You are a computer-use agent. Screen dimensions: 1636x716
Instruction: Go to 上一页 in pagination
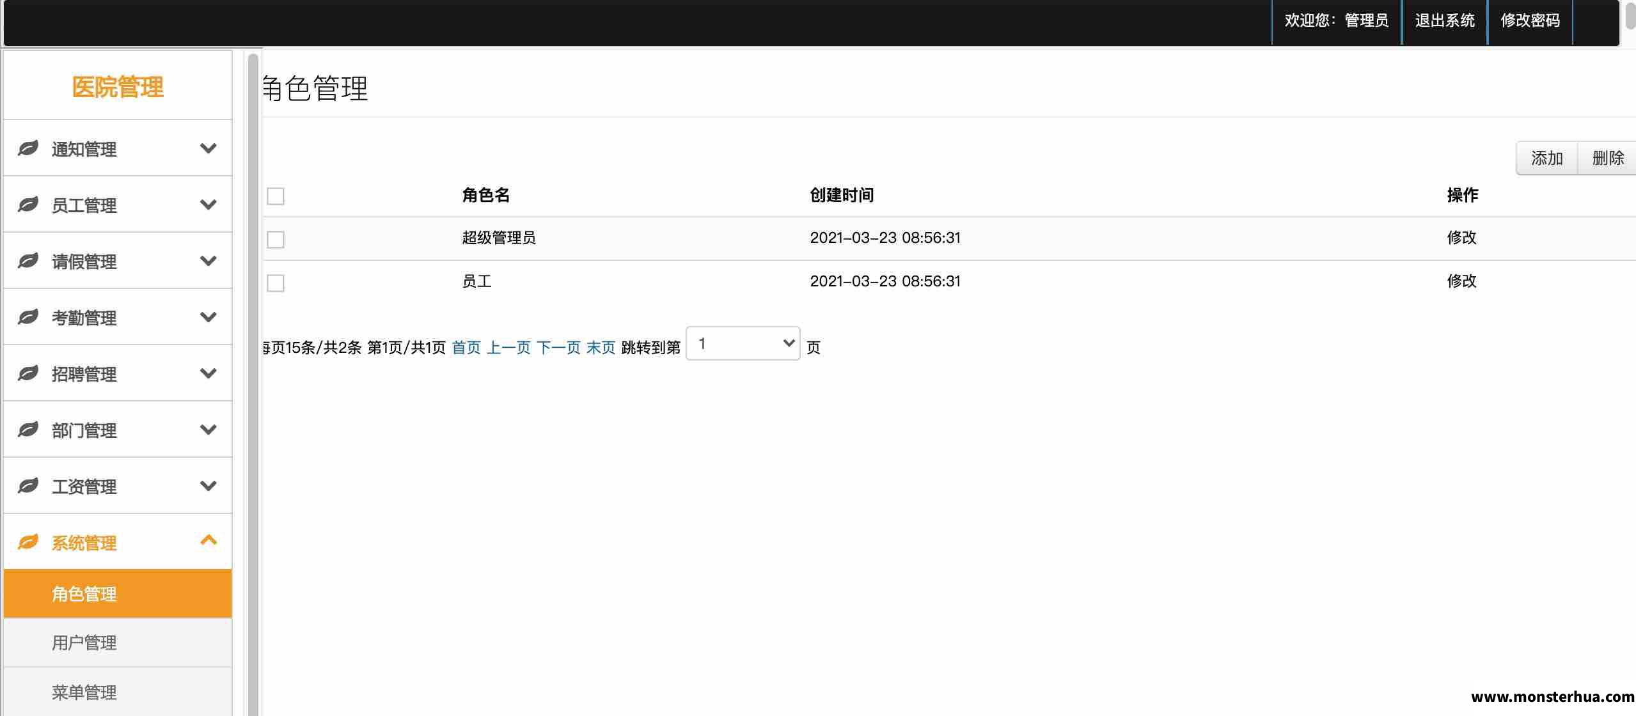pyautogui.click(x=508, y=347)
